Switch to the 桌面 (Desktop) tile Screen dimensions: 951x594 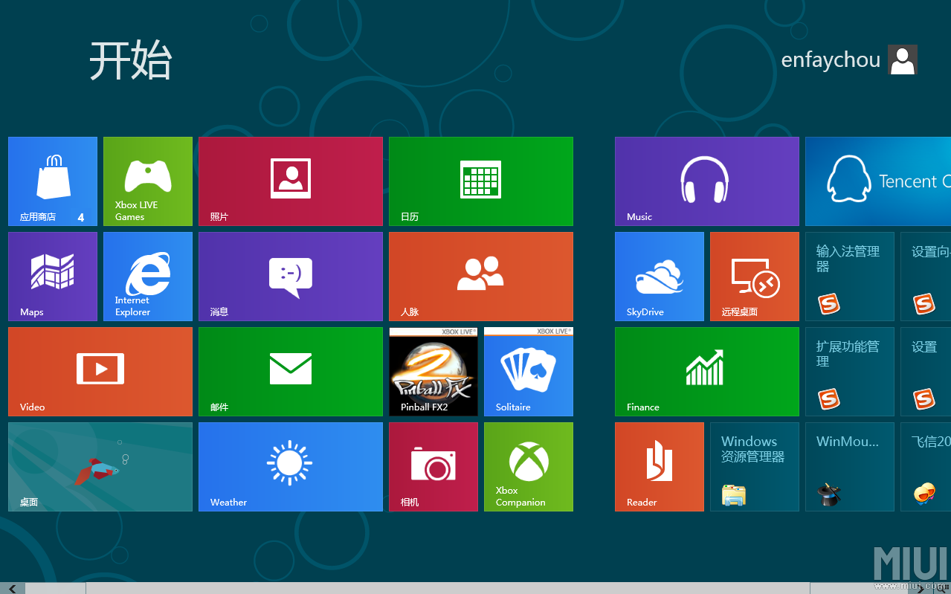[100, 466]
